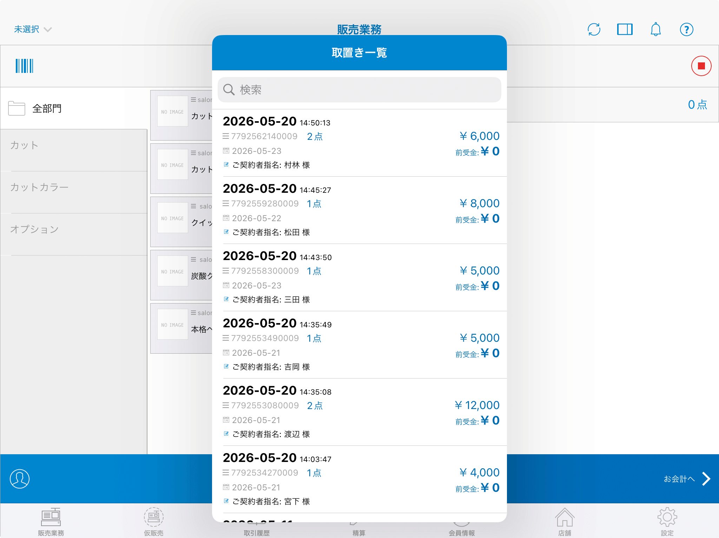Click the 取置き一覧 header title
This screenshot has height=538, width=719.
point(359,53)
